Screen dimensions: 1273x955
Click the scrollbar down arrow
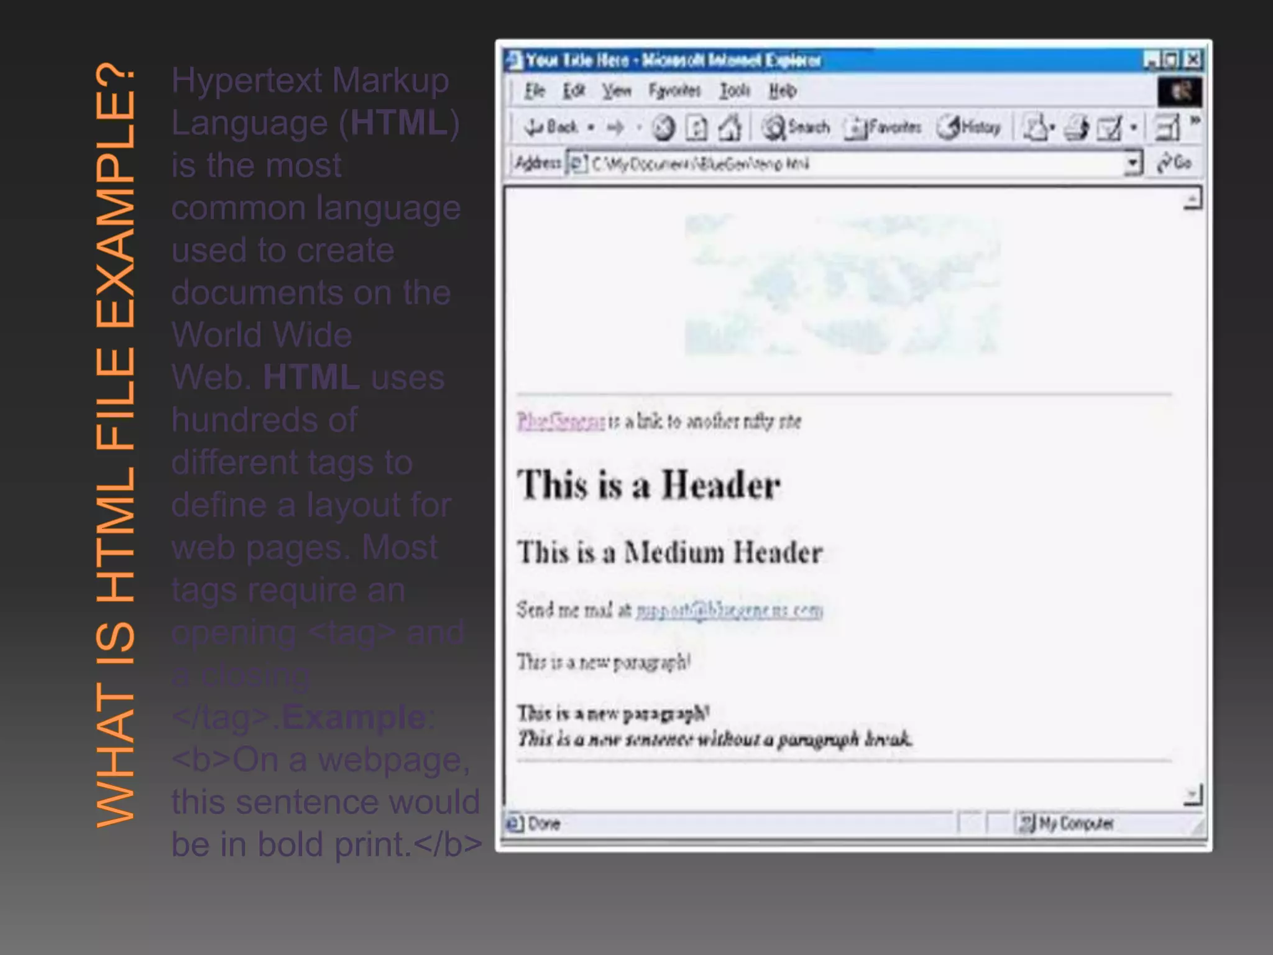pyautogui.click(x=1193, y=794)
